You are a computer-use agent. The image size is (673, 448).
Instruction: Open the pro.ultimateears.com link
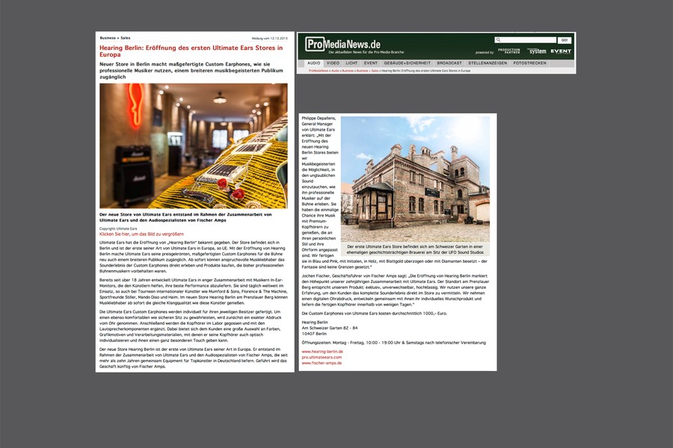point(322,357)
